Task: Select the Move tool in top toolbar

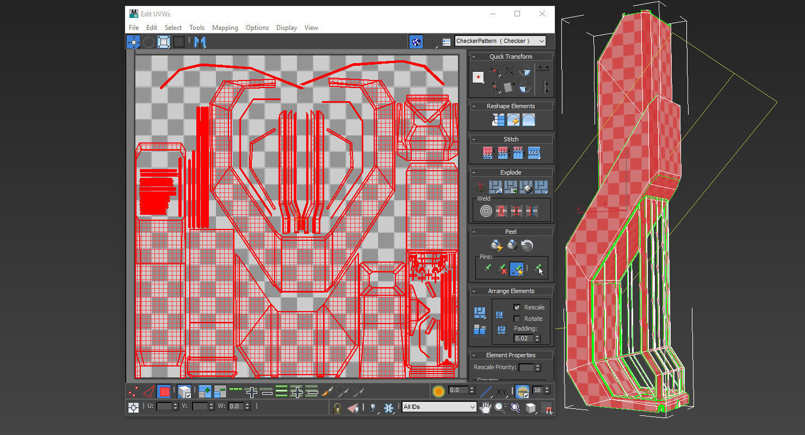Action: click(133, 42)
